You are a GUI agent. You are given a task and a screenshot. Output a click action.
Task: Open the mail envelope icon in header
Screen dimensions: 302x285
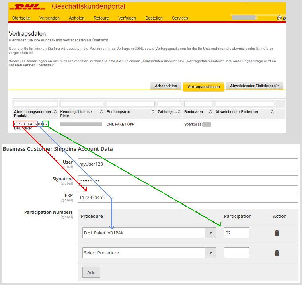click(279, 18)
